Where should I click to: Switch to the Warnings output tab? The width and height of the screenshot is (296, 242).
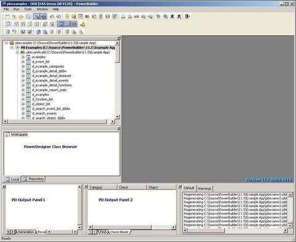pos(205,188)
